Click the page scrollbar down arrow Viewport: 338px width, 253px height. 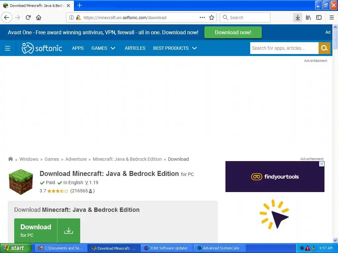coord(335,240)
